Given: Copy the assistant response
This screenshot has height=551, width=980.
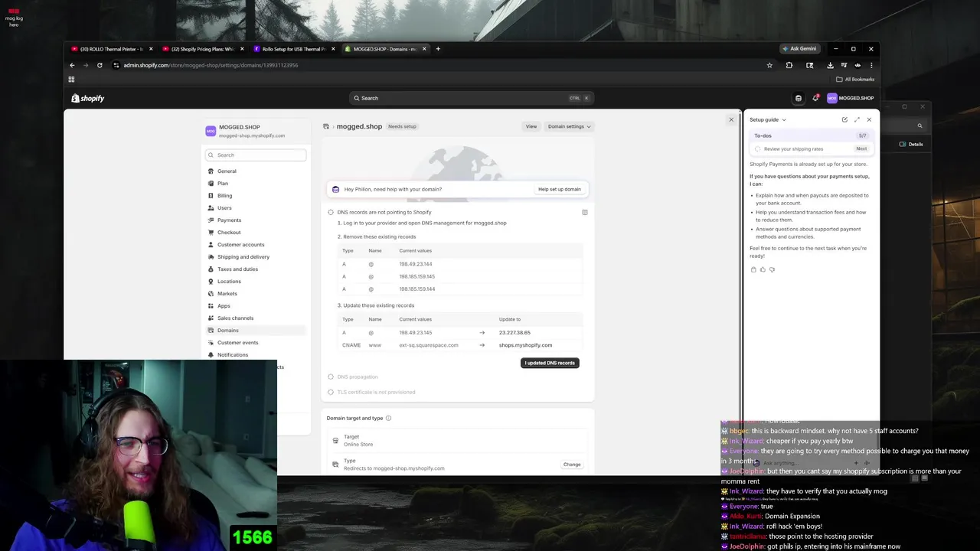Looking at the screenshot, I should click(x=753, y=269).
